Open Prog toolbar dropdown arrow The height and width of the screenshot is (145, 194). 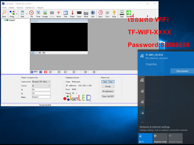pos(16,14)
